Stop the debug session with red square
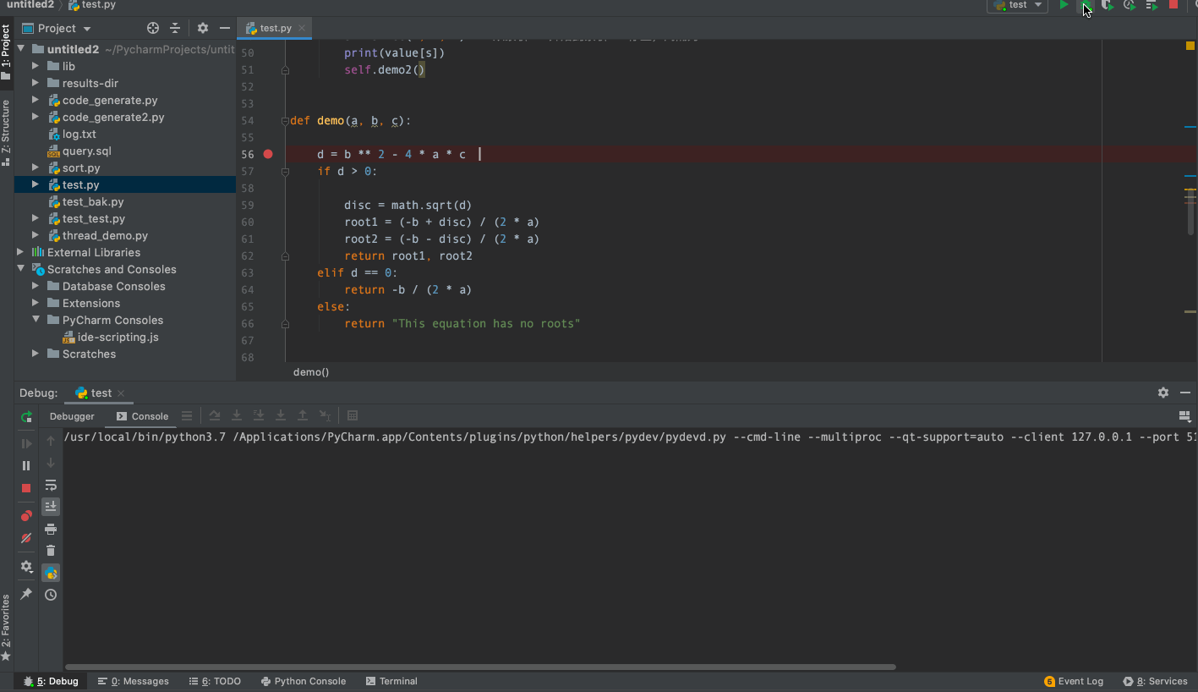 tap(26, 488)
